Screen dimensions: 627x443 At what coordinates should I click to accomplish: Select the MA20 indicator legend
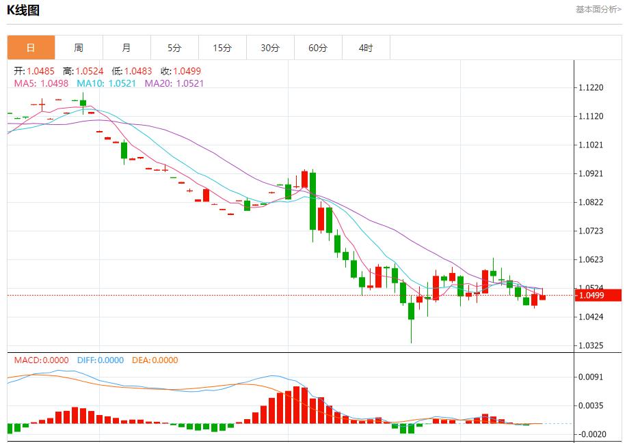(174, 83)
